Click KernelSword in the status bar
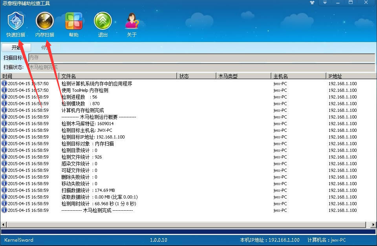 coord(19,240)
